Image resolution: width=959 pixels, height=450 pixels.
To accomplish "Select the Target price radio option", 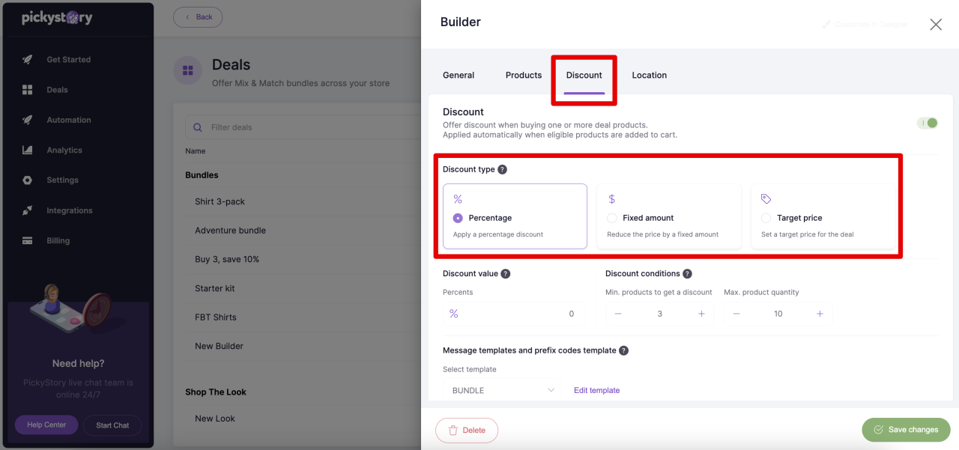I will [x=766, y=218].
